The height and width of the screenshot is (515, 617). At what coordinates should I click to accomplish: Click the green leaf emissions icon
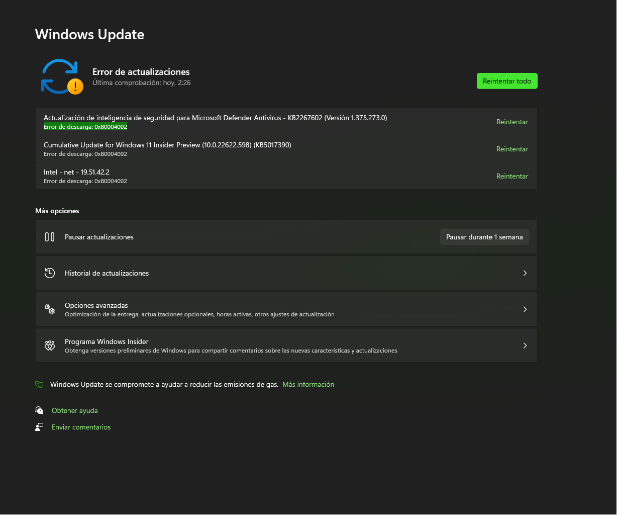39,385
